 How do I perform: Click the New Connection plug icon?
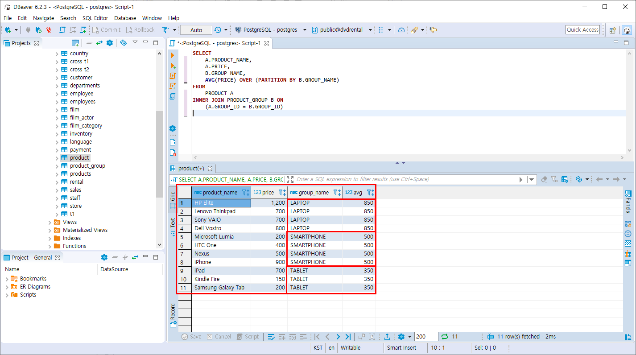8,30
